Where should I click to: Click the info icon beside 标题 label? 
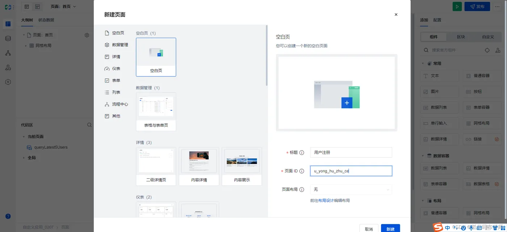point(302,153)
